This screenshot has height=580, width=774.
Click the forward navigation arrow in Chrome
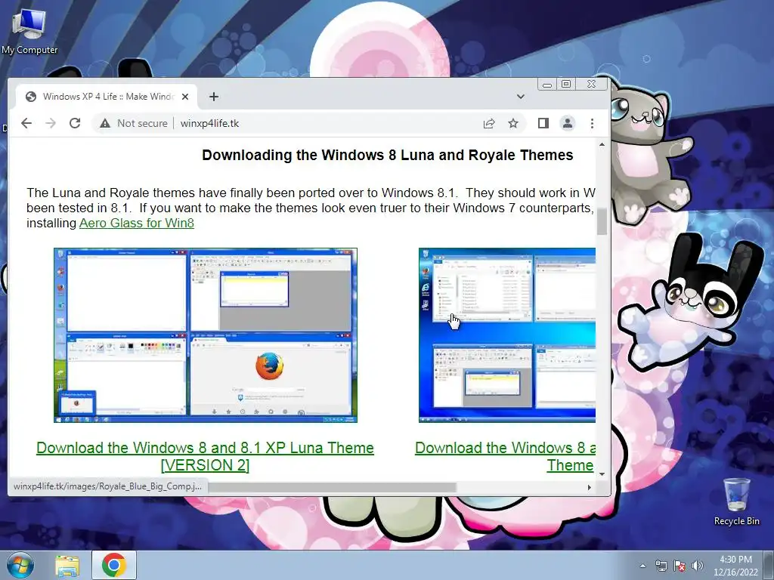click(51, 123)
